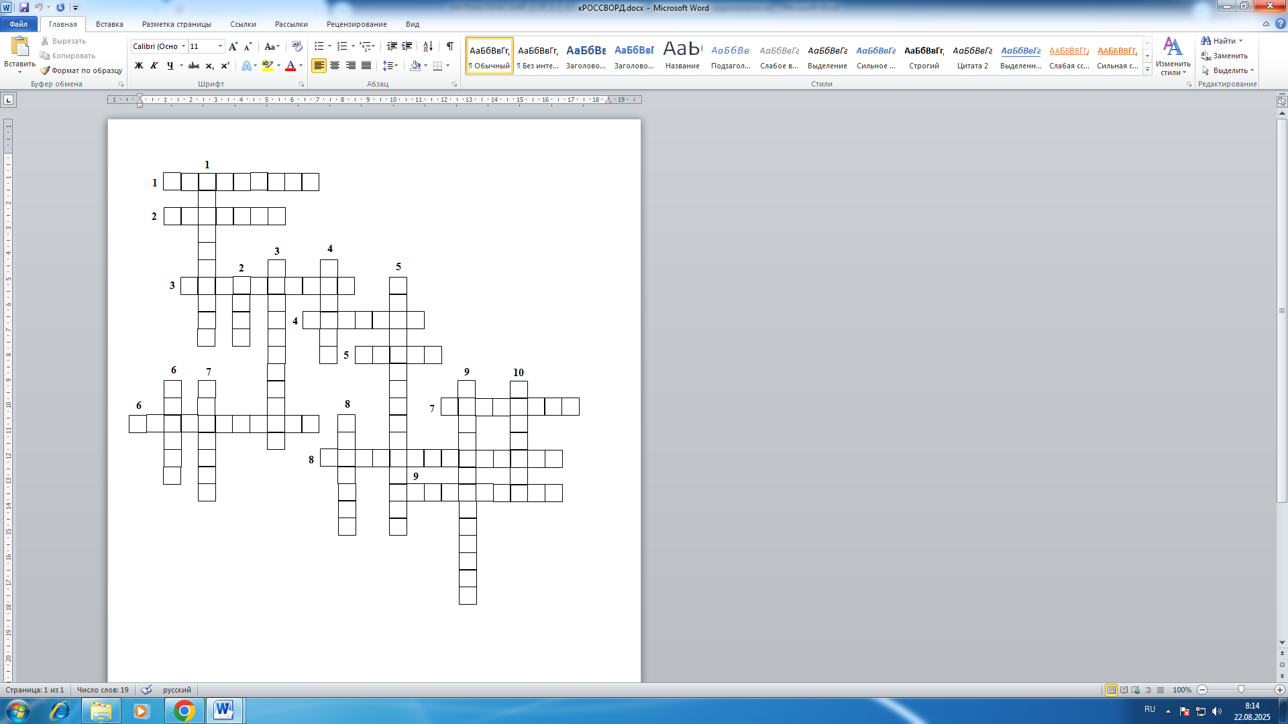Click the Заменить button

(x=1225, y=56)
